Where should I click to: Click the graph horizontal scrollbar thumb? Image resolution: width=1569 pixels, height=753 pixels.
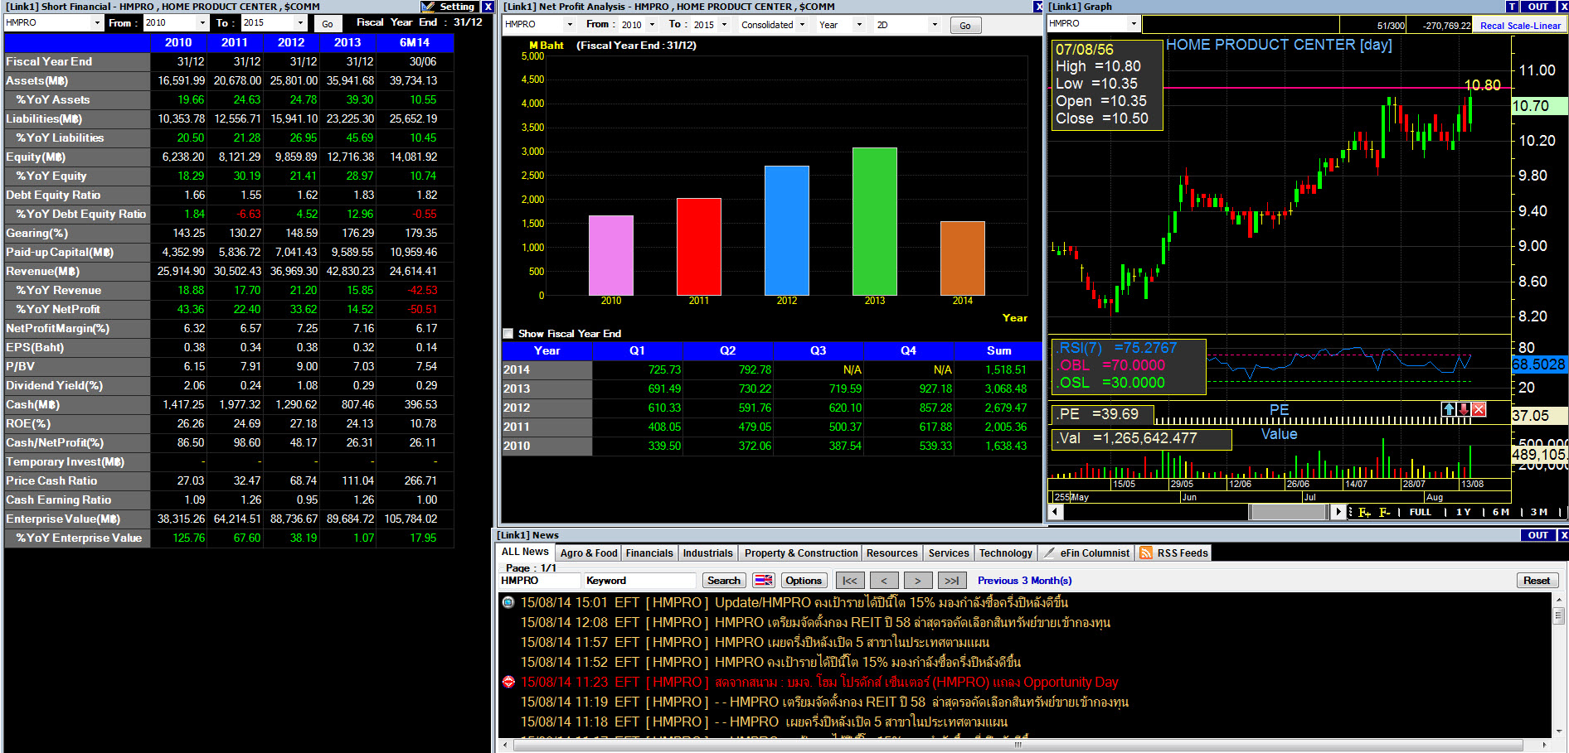(1289, 512)
